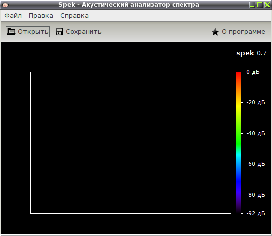The width and height of the screenshot is (272, 236).
Task: Click the -60 дБ scale label
Action: [256, 164]
